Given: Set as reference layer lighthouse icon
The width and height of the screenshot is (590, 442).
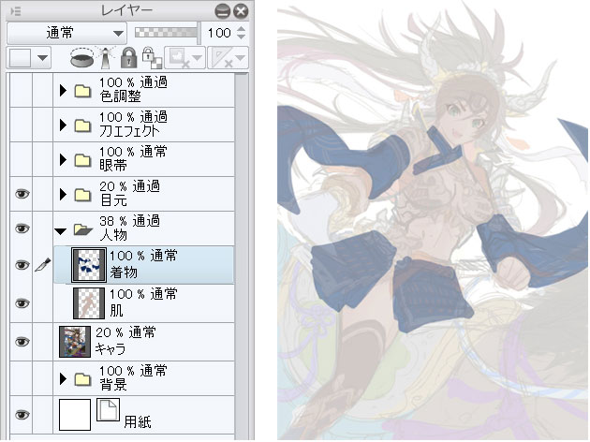Looking at the screenshot, I should (106, 58).
